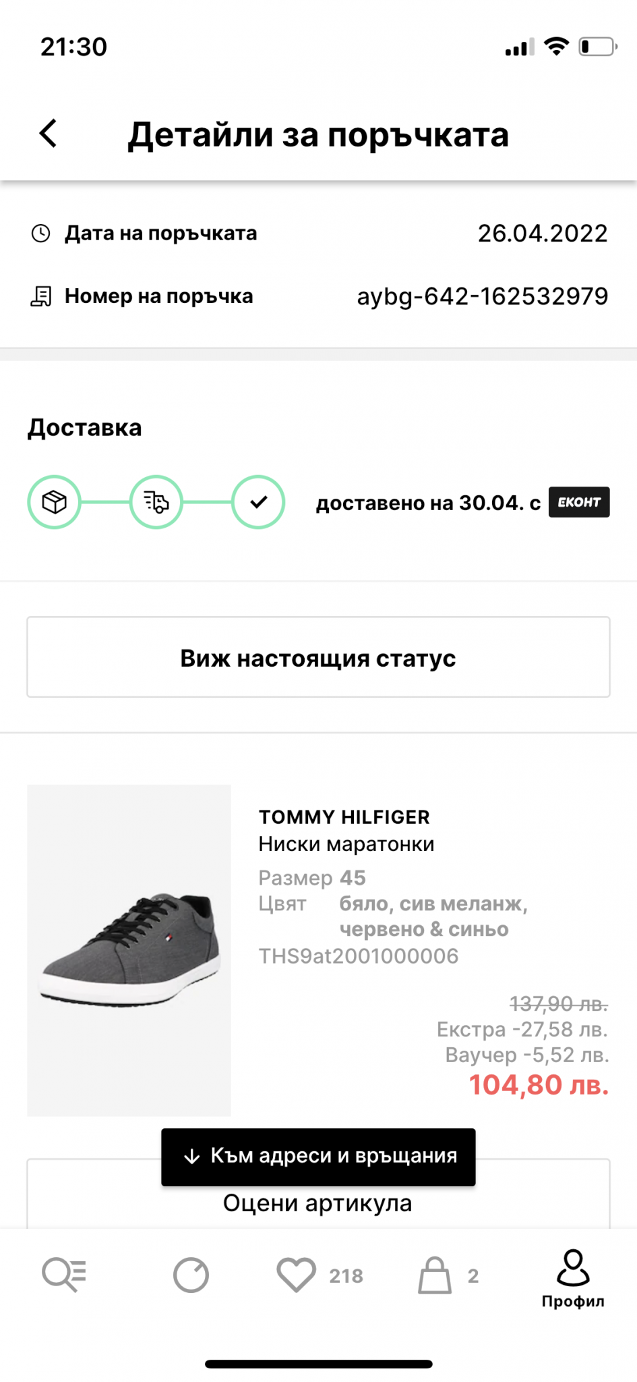
Task: Open the search tab in bottom bar
Action: [x=64, y=1275]
